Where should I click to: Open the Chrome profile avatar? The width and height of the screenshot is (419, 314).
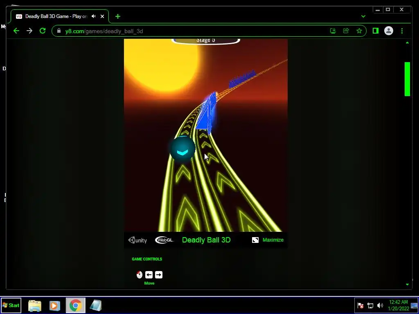tap(389, 31)
